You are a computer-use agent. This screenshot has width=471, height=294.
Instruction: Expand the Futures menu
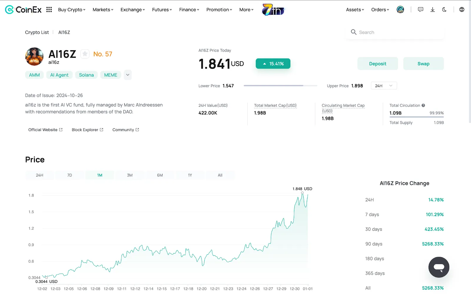point(162,10)
